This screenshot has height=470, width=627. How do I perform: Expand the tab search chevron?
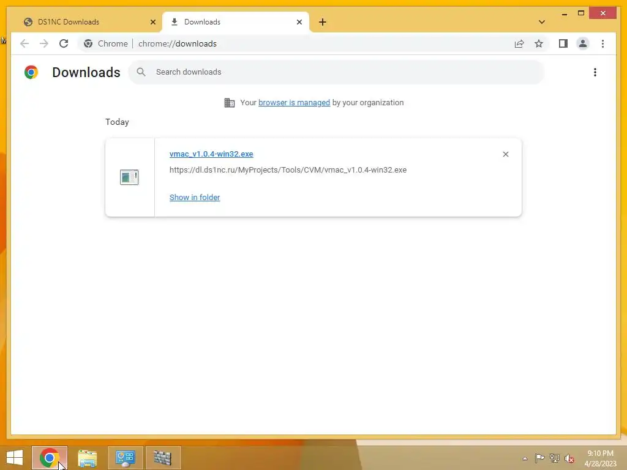pos(541,22)
